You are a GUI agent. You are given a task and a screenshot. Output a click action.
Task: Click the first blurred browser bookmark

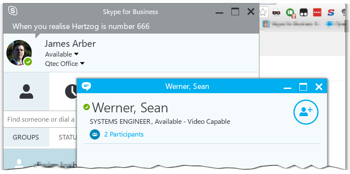293,24
